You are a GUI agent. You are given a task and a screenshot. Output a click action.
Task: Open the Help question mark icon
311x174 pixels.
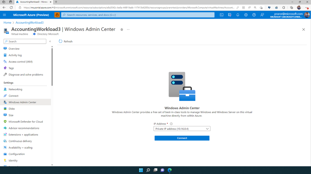pyautogui.click(x=254, y=15)
